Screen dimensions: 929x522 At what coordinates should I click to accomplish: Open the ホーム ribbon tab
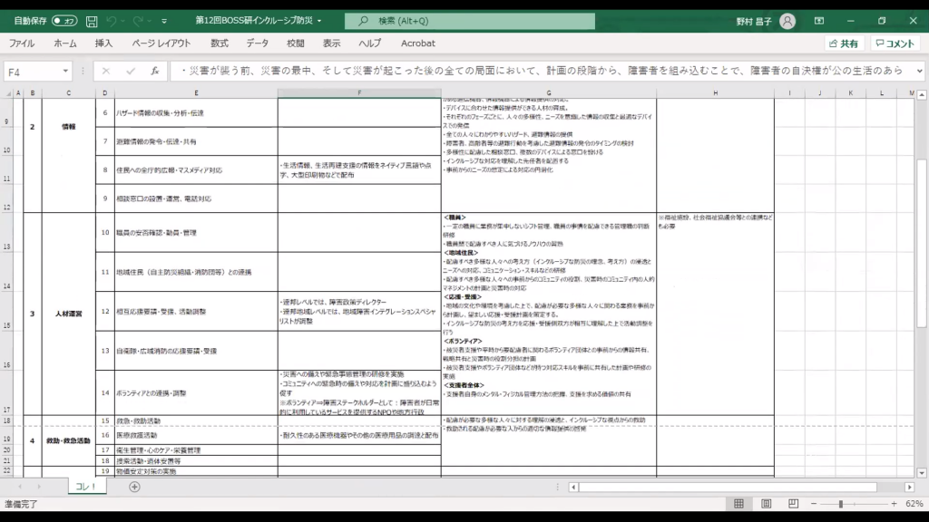pos(65,43)
